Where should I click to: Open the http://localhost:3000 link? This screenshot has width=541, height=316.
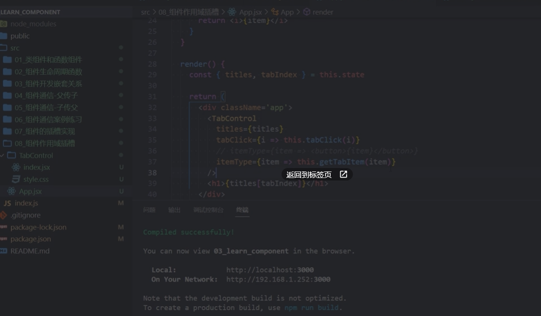[x=270, y=270]
